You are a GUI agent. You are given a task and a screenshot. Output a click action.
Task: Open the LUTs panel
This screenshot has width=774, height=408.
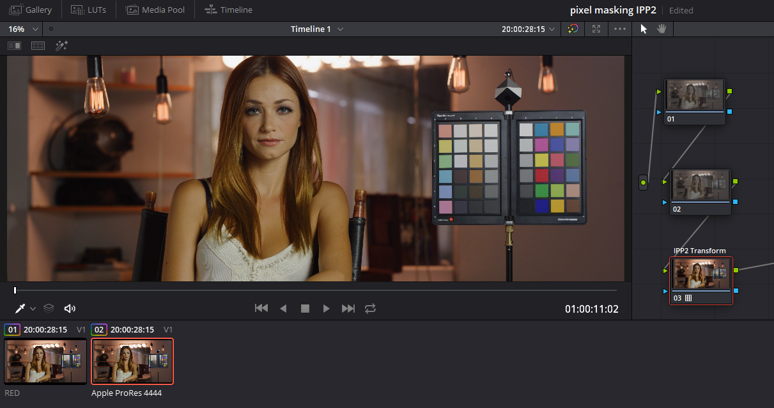[x=88, y=10]
